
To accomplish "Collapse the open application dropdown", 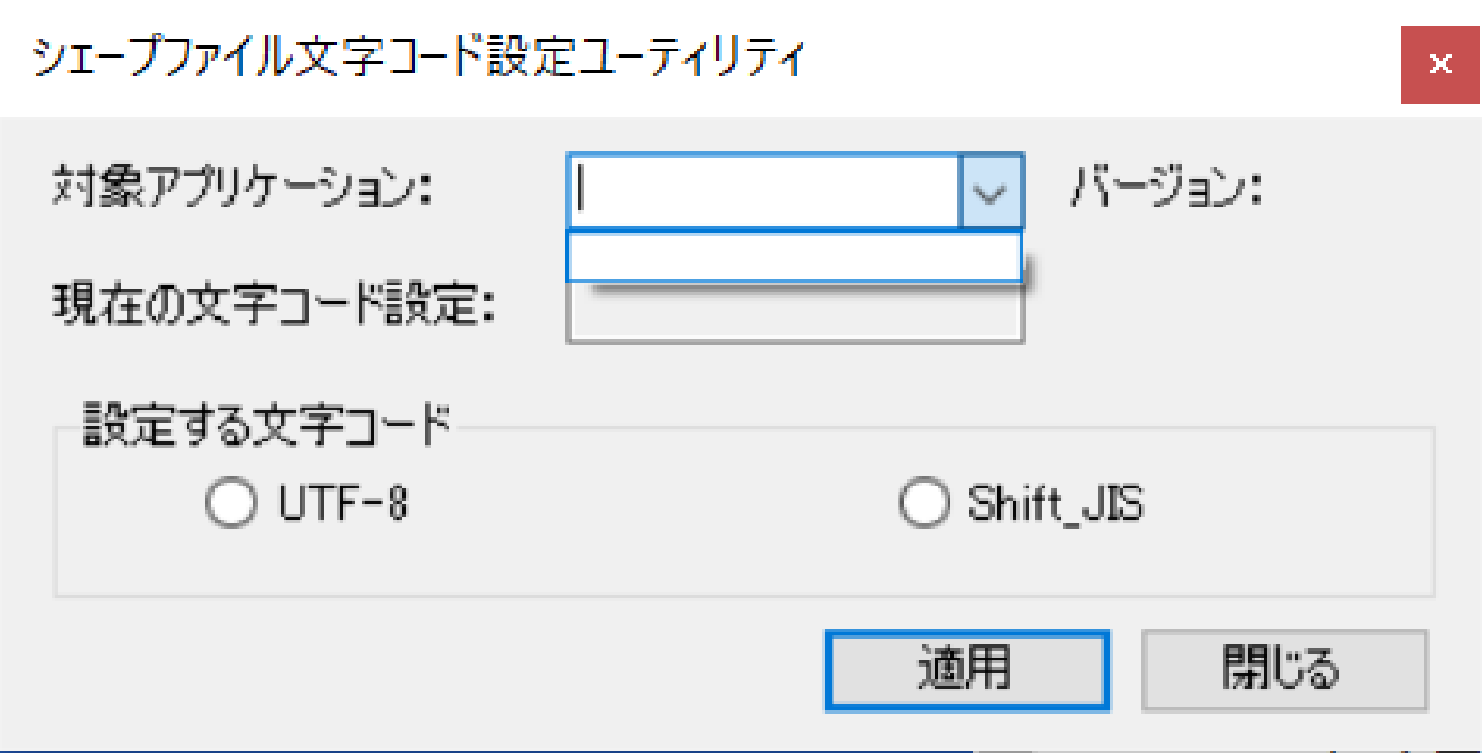I will tap(990, 191).
